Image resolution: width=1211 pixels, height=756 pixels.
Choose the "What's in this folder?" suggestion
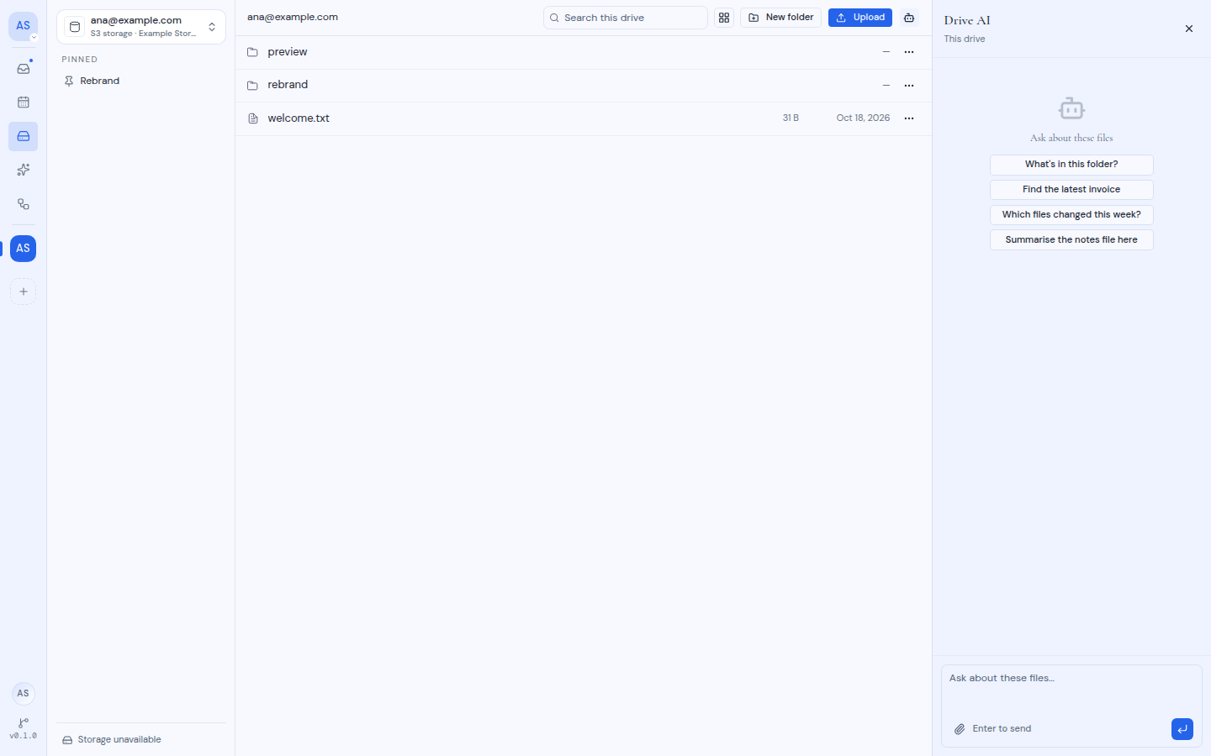tap(1071, 165)
